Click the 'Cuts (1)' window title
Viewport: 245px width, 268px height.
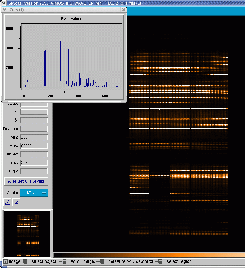16,10
